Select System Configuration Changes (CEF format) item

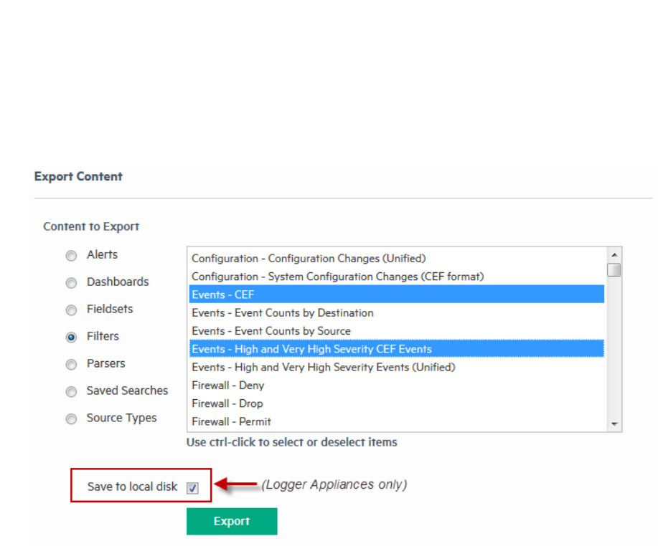pos(337,277)
